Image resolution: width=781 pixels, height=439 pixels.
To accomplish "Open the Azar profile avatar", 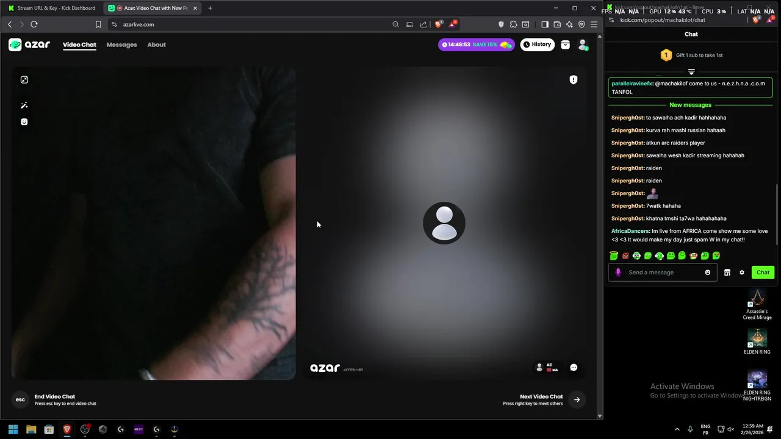I will click(583, 45).
